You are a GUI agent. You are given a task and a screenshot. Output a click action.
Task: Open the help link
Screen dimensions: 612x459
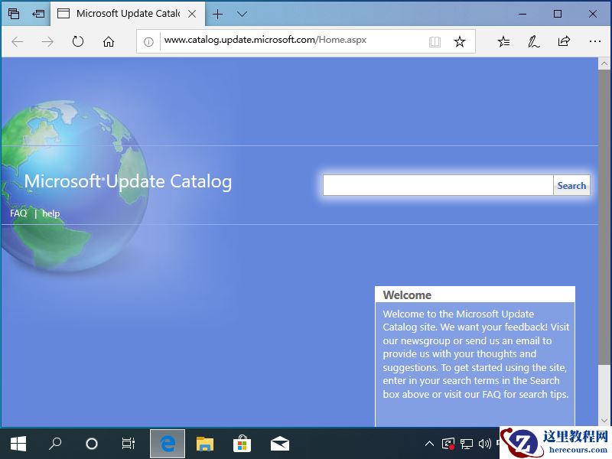[x=50, y=213]
